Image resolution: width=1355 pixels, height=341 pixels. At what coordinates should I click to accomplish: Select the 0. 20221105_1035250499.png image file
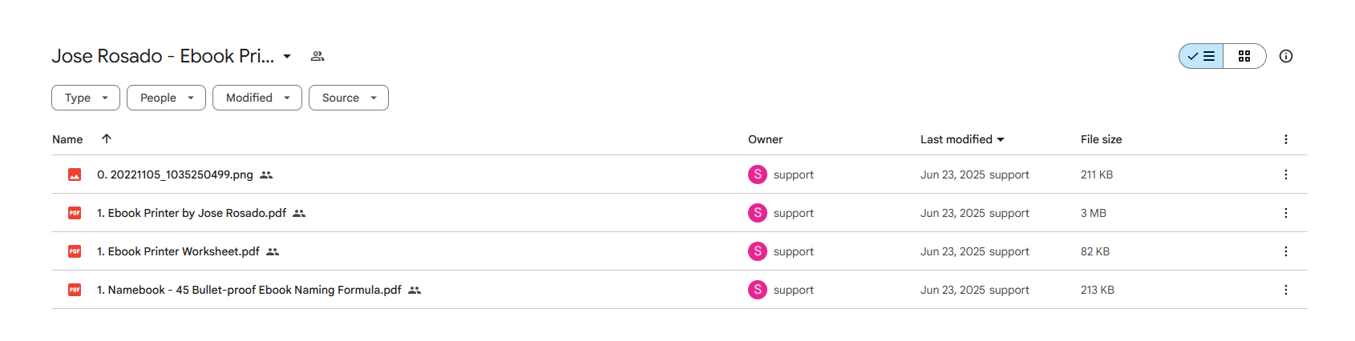coord(679,175)
